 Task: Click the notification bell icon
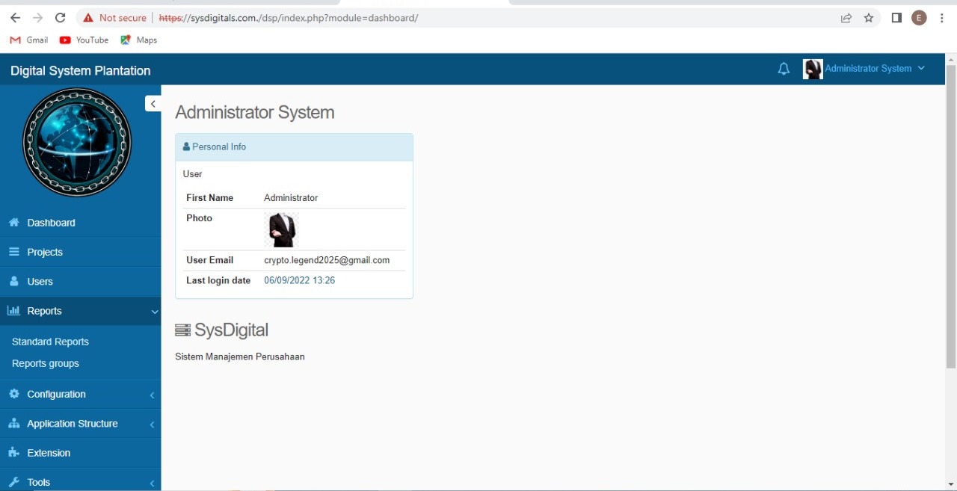point(784,69)
